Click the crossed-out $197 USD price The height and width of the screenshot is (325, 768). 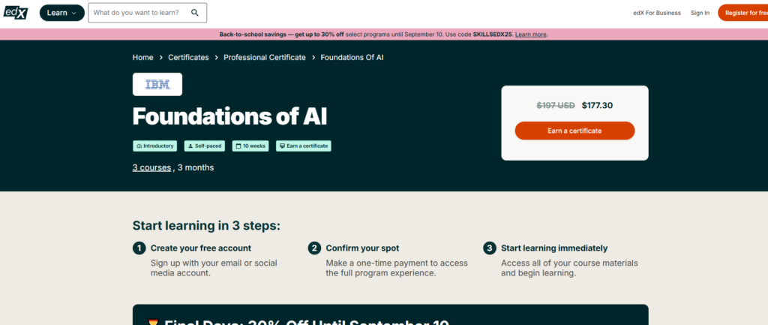(556, 105)
